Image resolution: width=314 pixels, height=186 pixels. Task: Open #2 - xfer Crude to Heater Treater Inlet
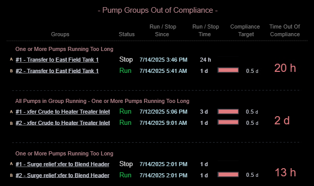coord(63,123)
